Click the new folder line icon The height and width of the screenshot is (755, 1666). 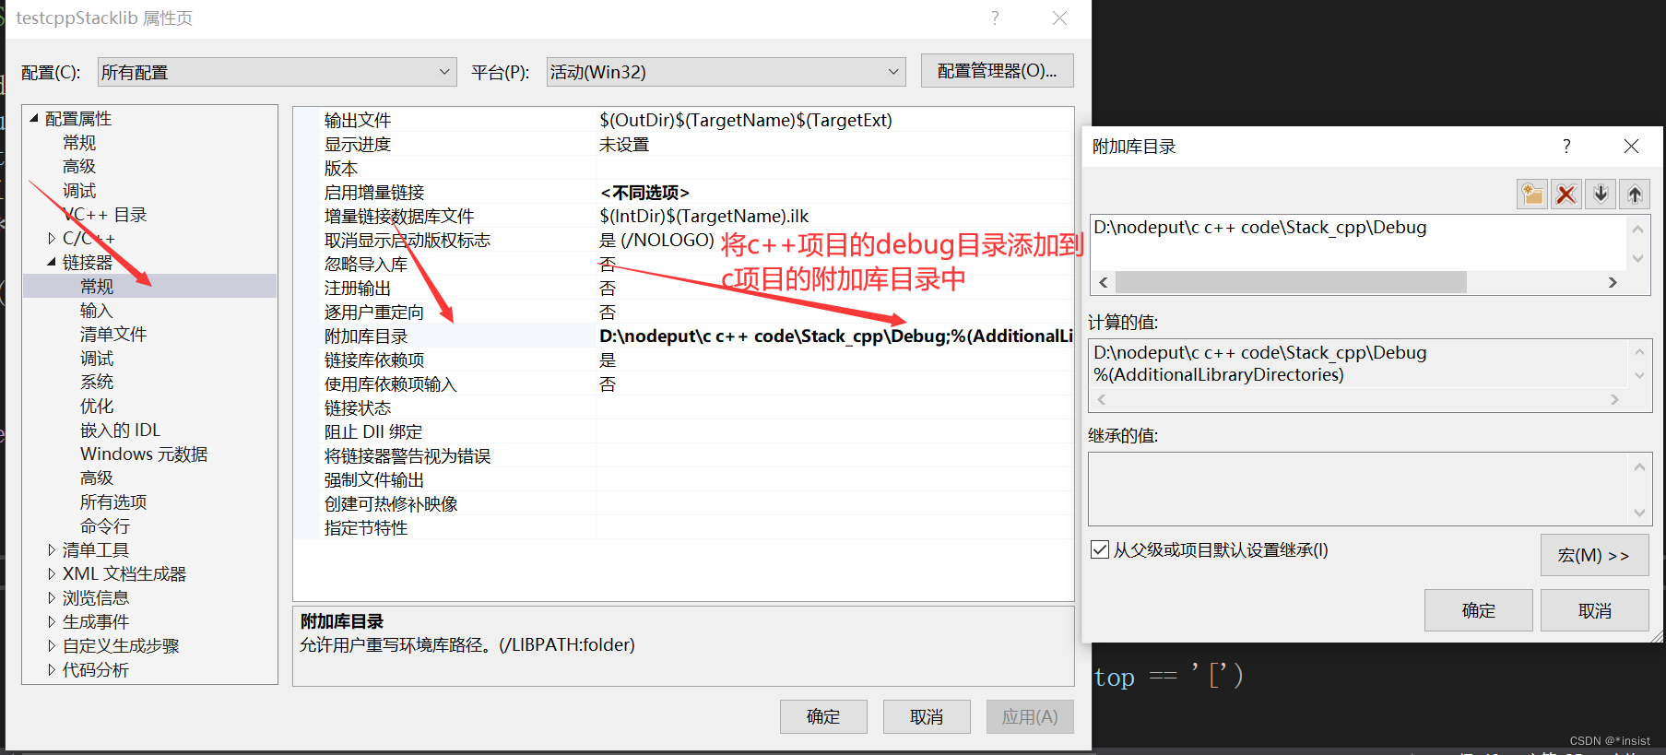pyautogui.click(x=1532, y=195)
